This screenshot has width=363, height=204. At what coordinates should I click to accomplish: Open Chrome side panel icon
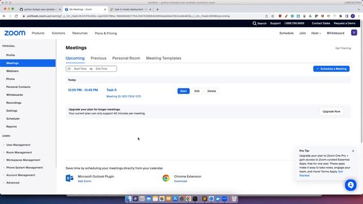(x=347, y=16)
